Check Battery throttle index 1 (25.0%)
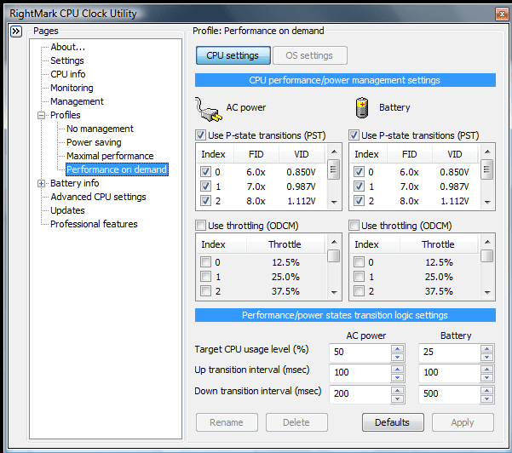Screen dimensions: 512x453 (360, 276)
